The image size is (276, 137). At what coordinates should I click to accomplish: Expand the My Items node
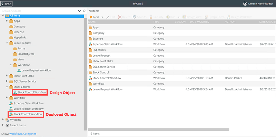(3, 119)
